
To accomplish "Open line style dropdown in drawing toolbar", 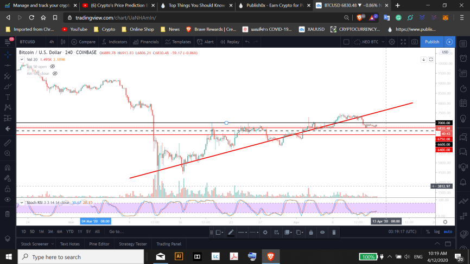I will pos(254,233).
